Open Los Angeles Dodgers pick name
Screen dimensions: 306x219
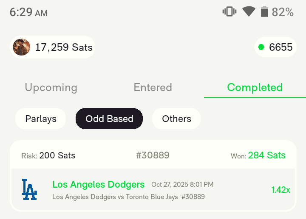[98, 184]
